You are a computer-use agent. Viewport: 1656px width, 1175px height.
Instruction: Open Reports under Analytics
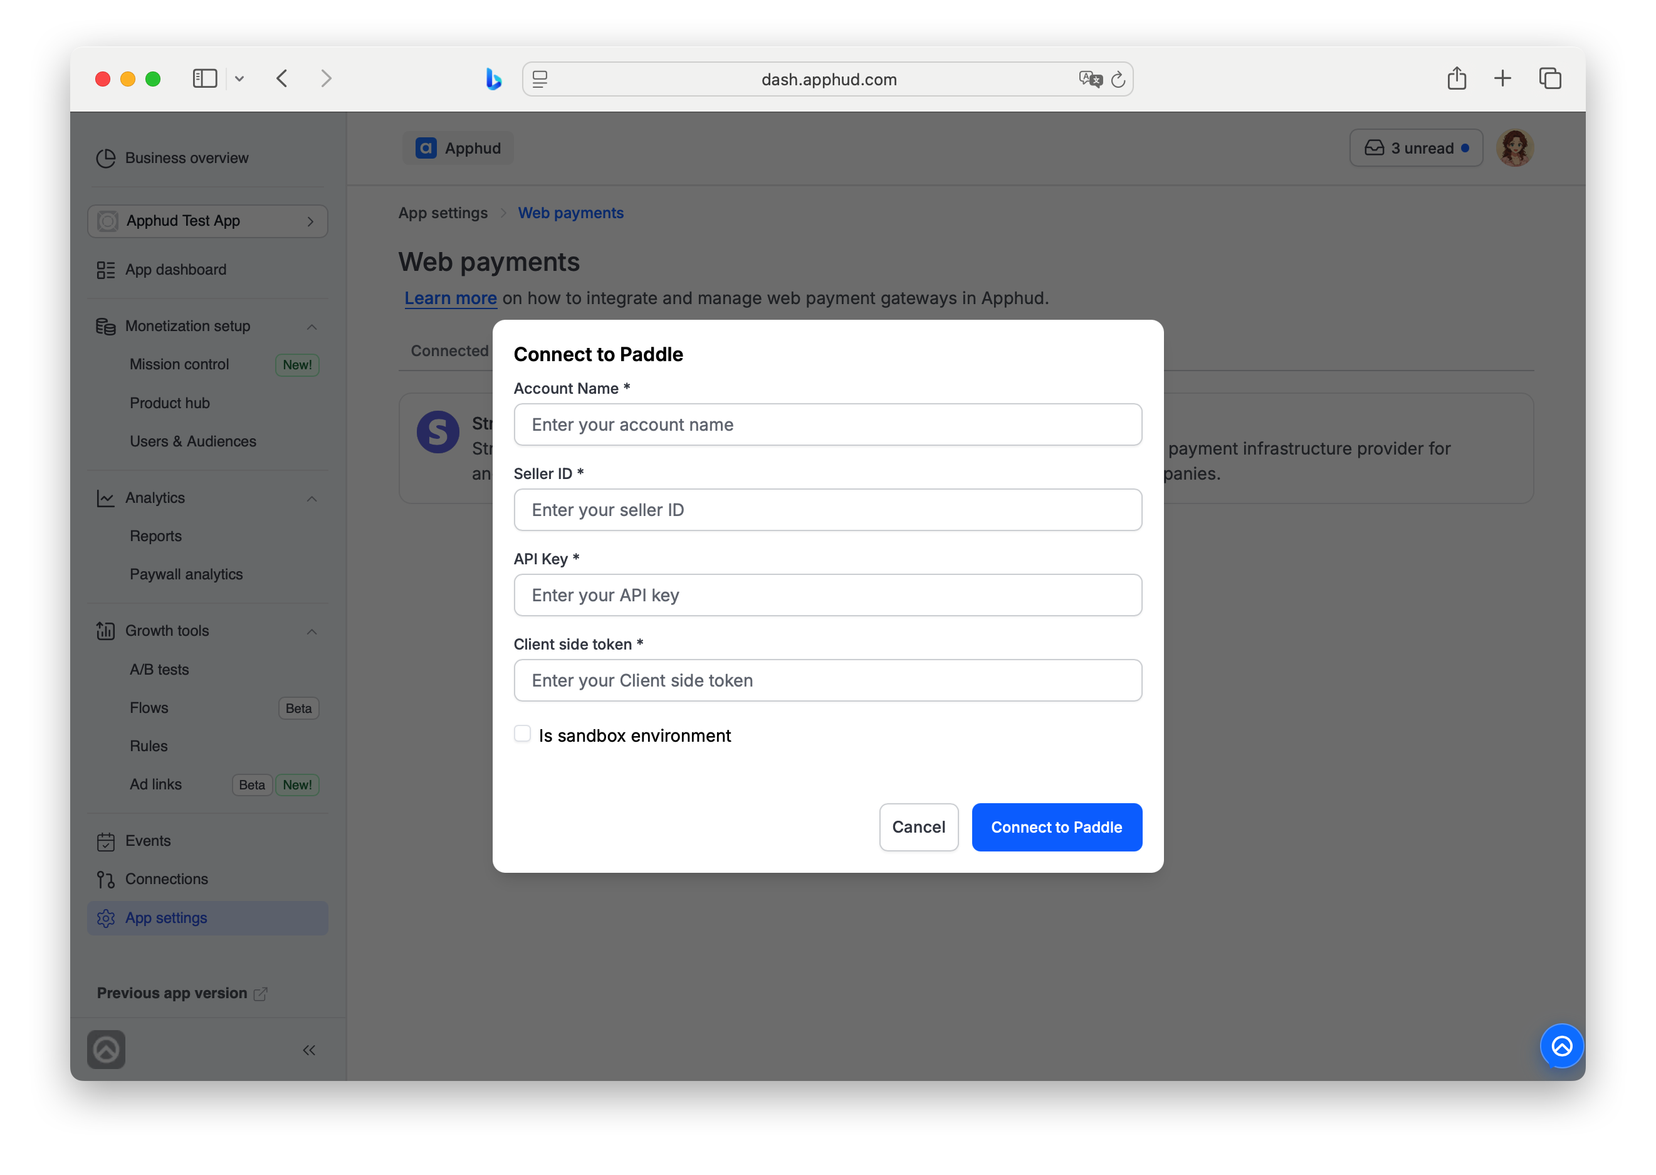pos(155,536)
